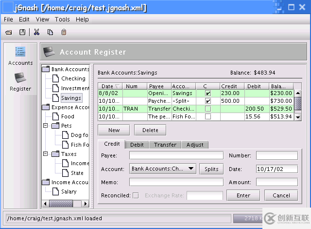Open the Accounts view in sidebar
Image resolution: width=311 pixels, height=229 pixels.
click(20, 56)
